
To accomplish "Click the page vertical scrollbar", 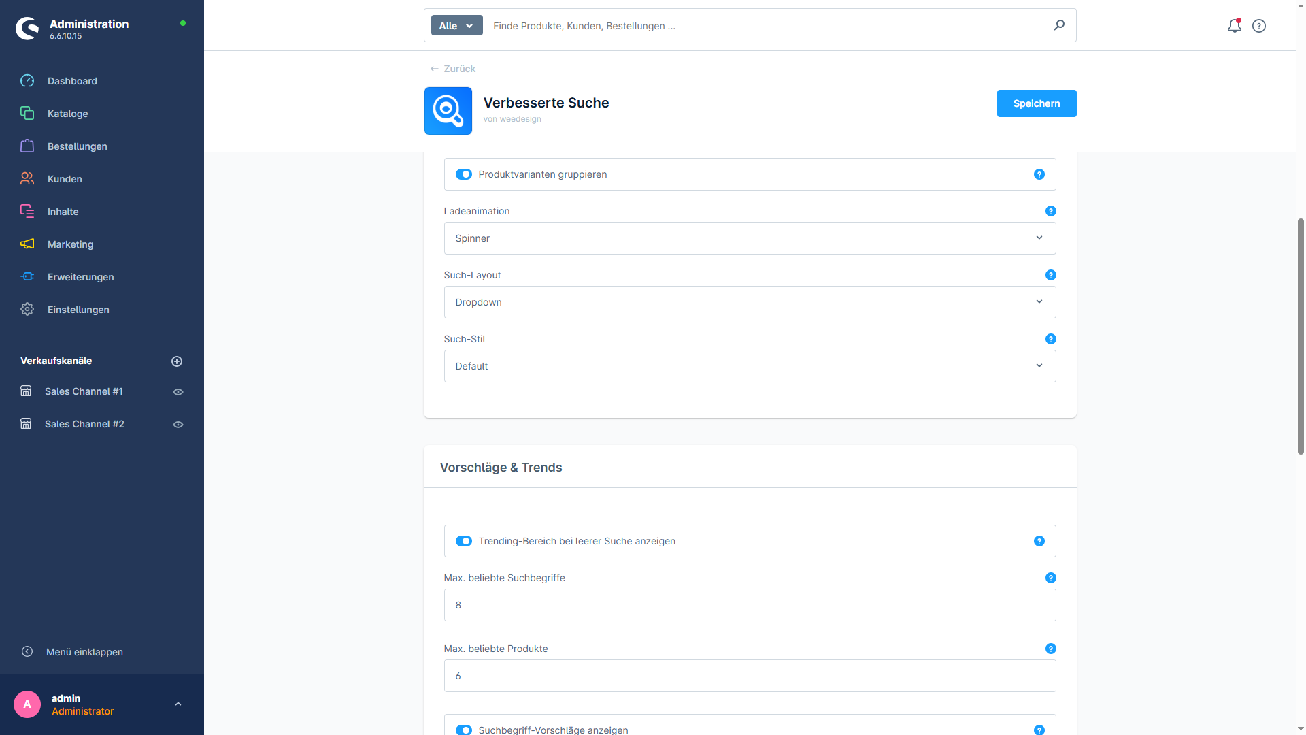I will coord(1301,336).
